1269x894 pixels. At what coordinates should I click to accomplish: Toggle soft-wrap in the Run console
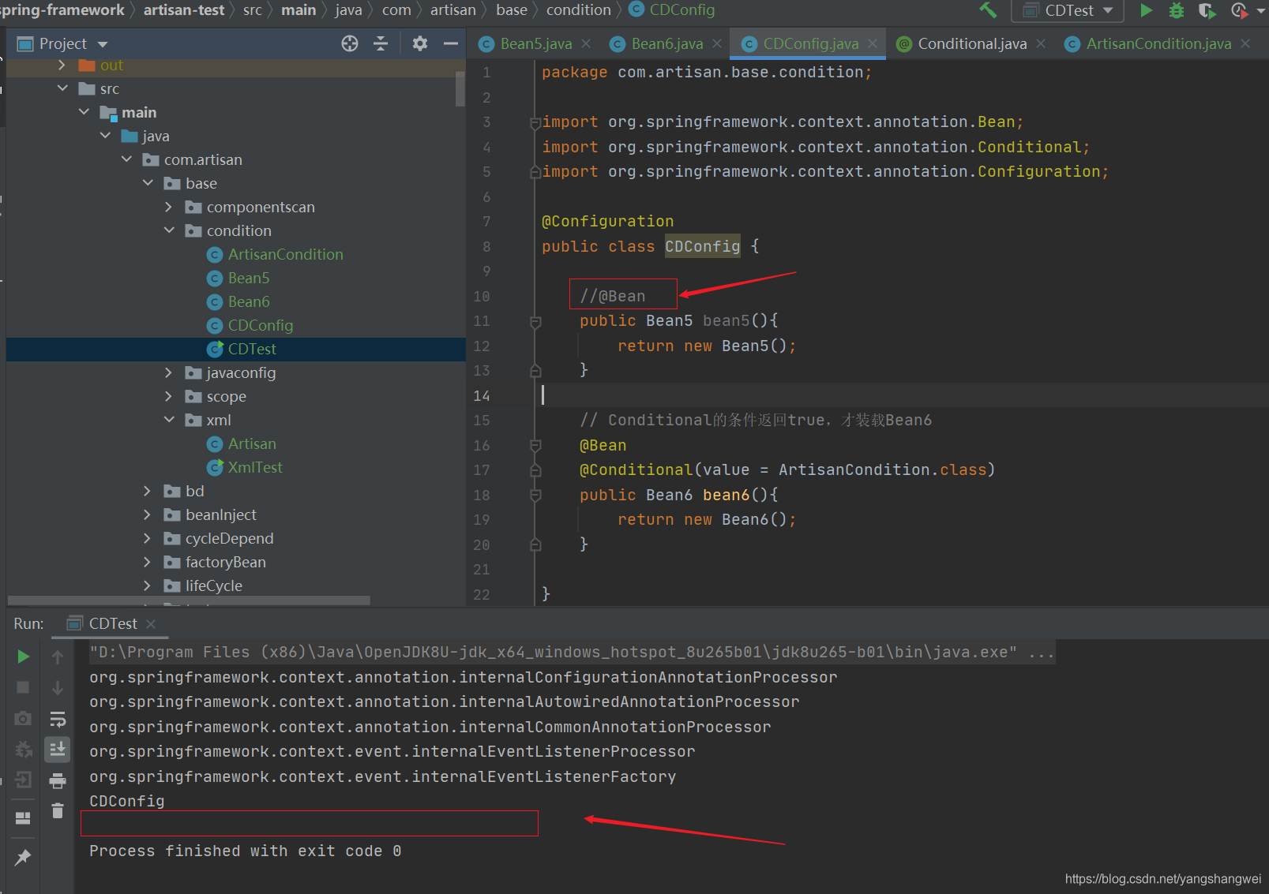(x=58, y=719)
